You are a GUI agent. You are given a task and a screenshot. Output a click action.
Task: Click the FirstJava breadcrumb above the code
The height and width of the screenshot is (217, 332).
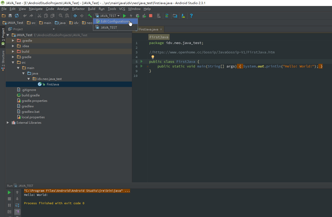click(x=159, y=37)
